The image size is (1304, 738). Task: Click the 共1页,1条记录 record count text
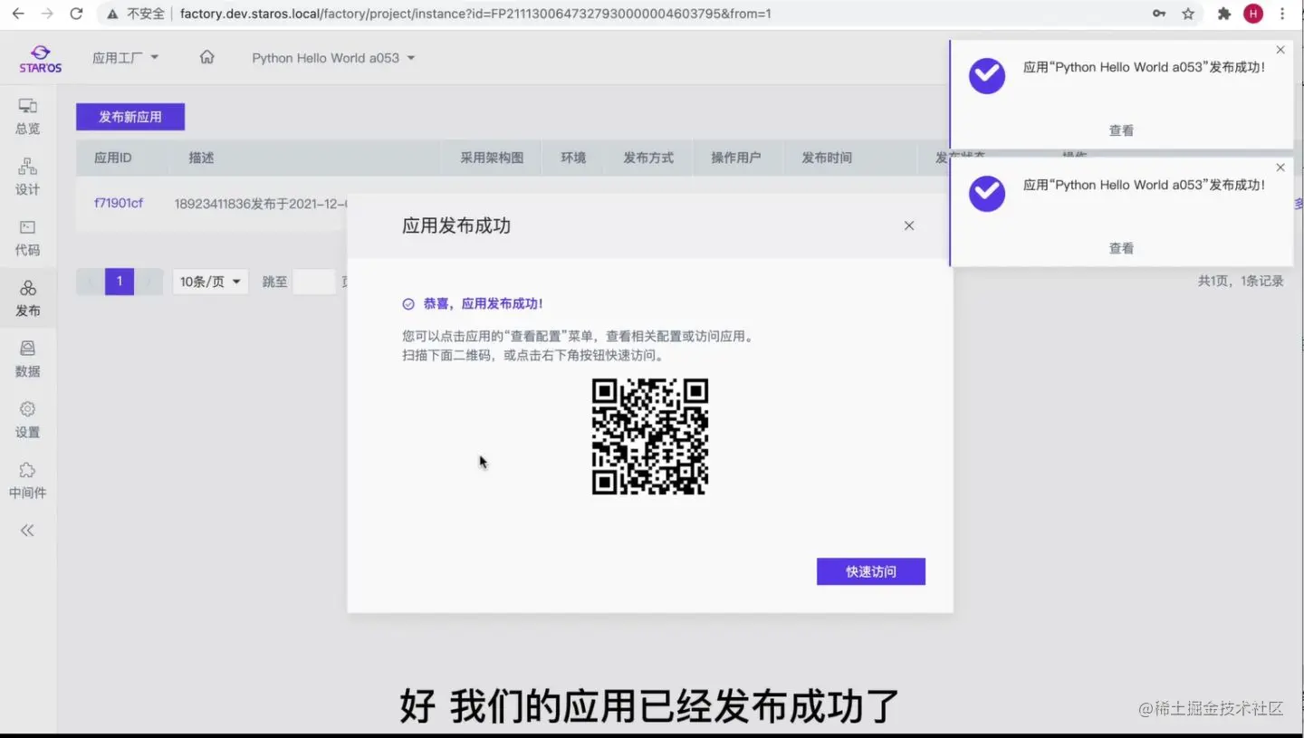(x=1241, y=281)
